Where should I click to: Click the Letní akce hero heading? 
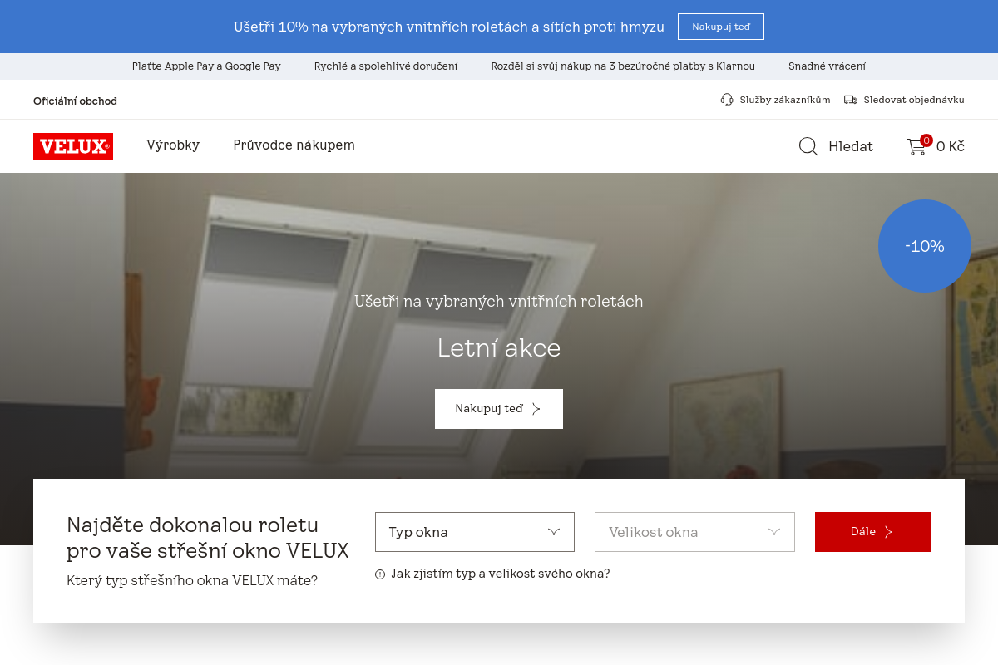tap(499, 347)
